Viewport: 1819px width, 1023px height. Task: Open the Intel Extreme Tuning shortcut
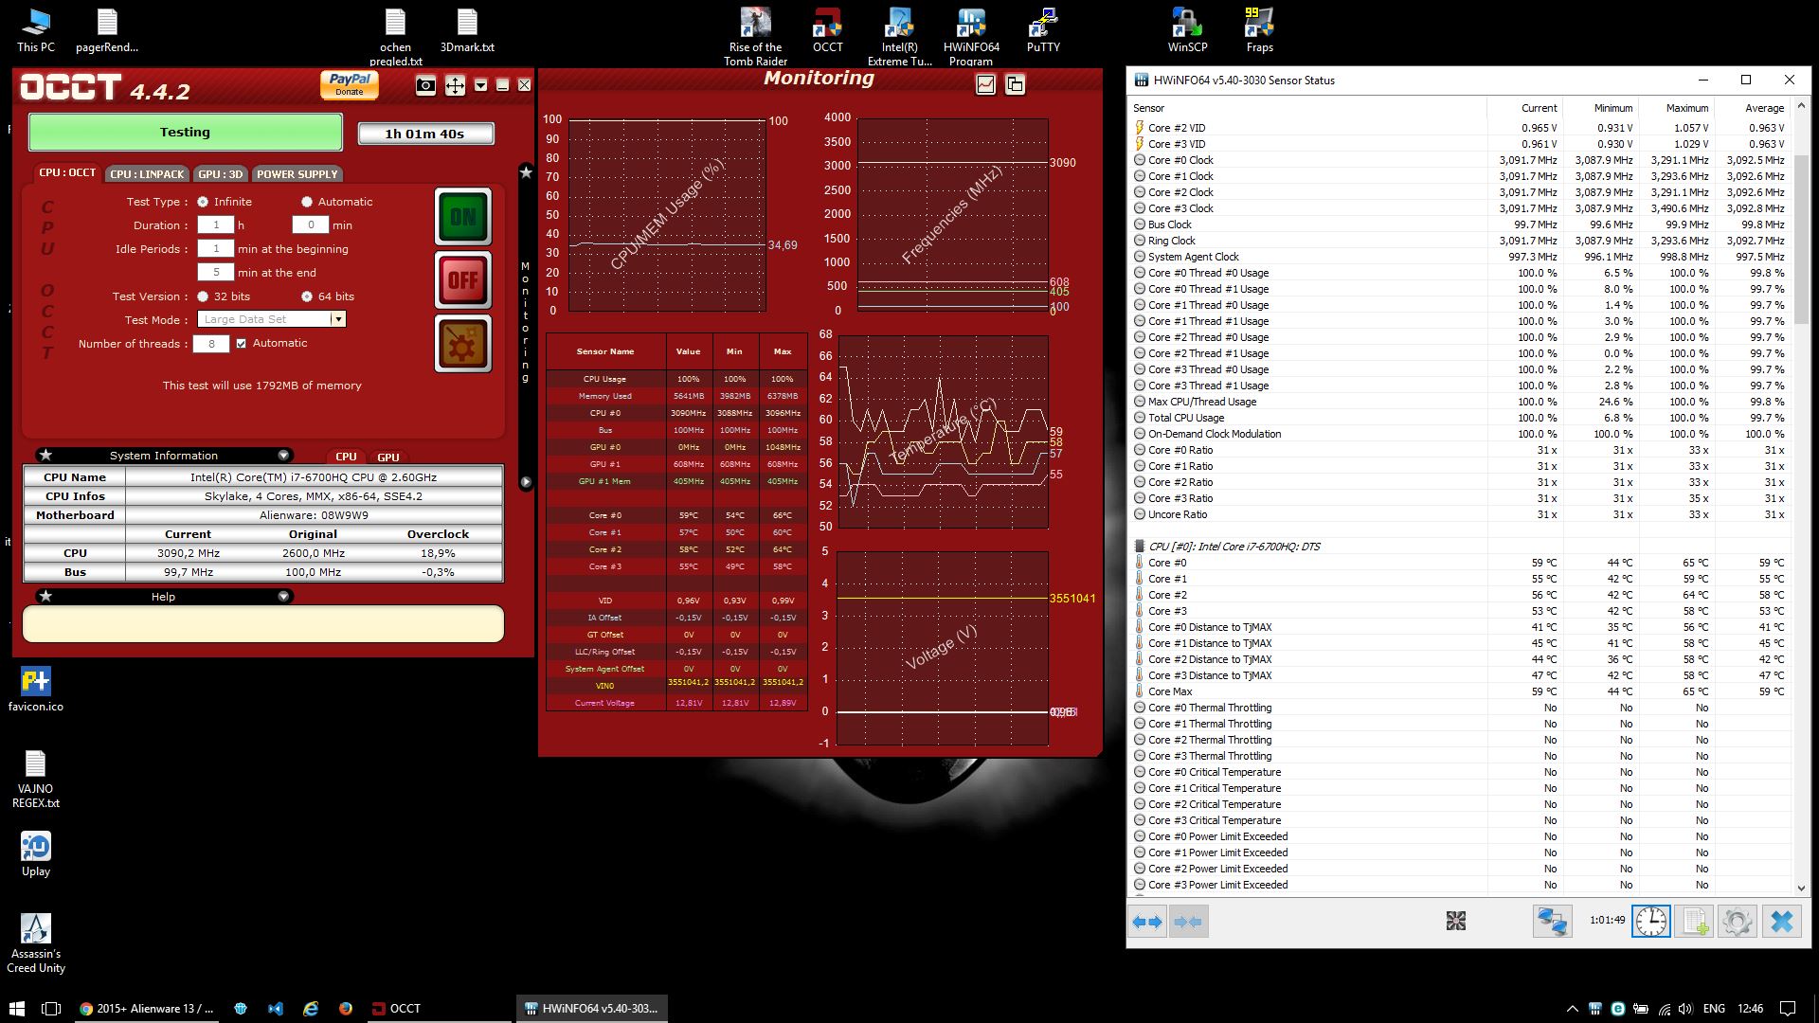pyautogui.click(x=899, y=37)
